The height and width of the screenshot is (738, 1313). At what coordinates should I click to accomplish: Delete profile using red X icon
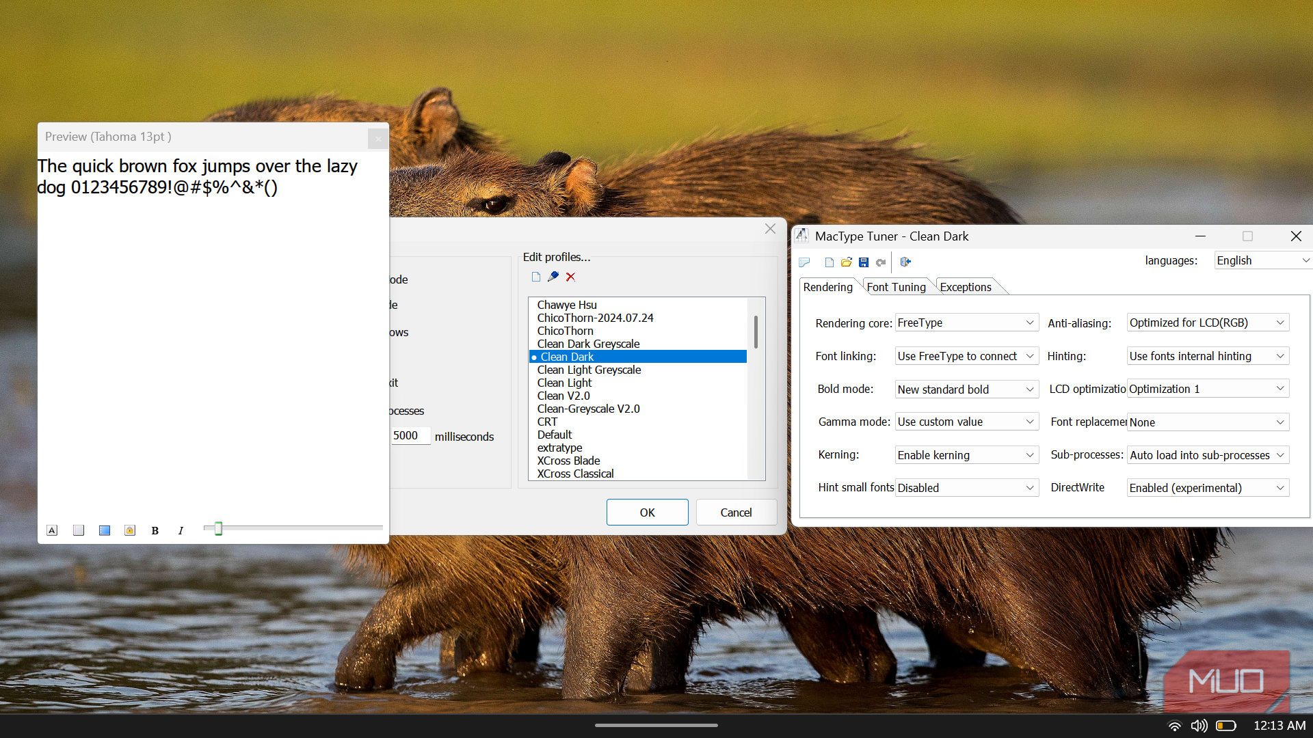tap(570, 277)
